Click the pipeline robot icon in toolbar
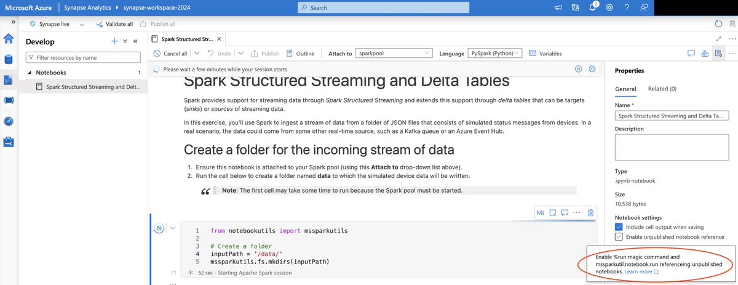Viewport: 738px width, 285px height. 705,54
